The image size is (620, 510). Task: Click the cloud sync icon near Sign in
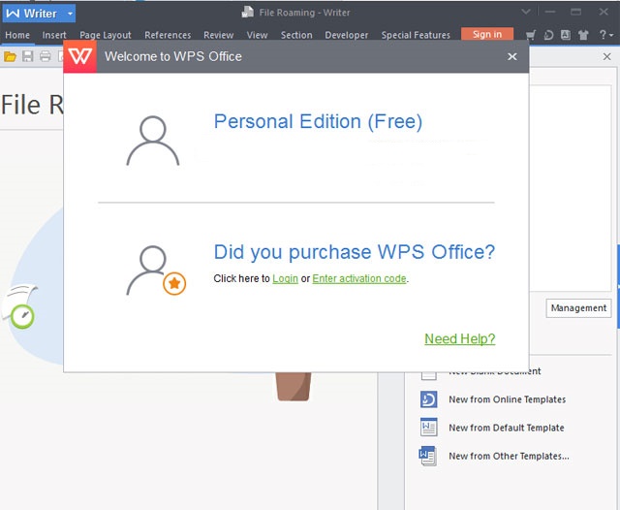click(x=548, y=35)
